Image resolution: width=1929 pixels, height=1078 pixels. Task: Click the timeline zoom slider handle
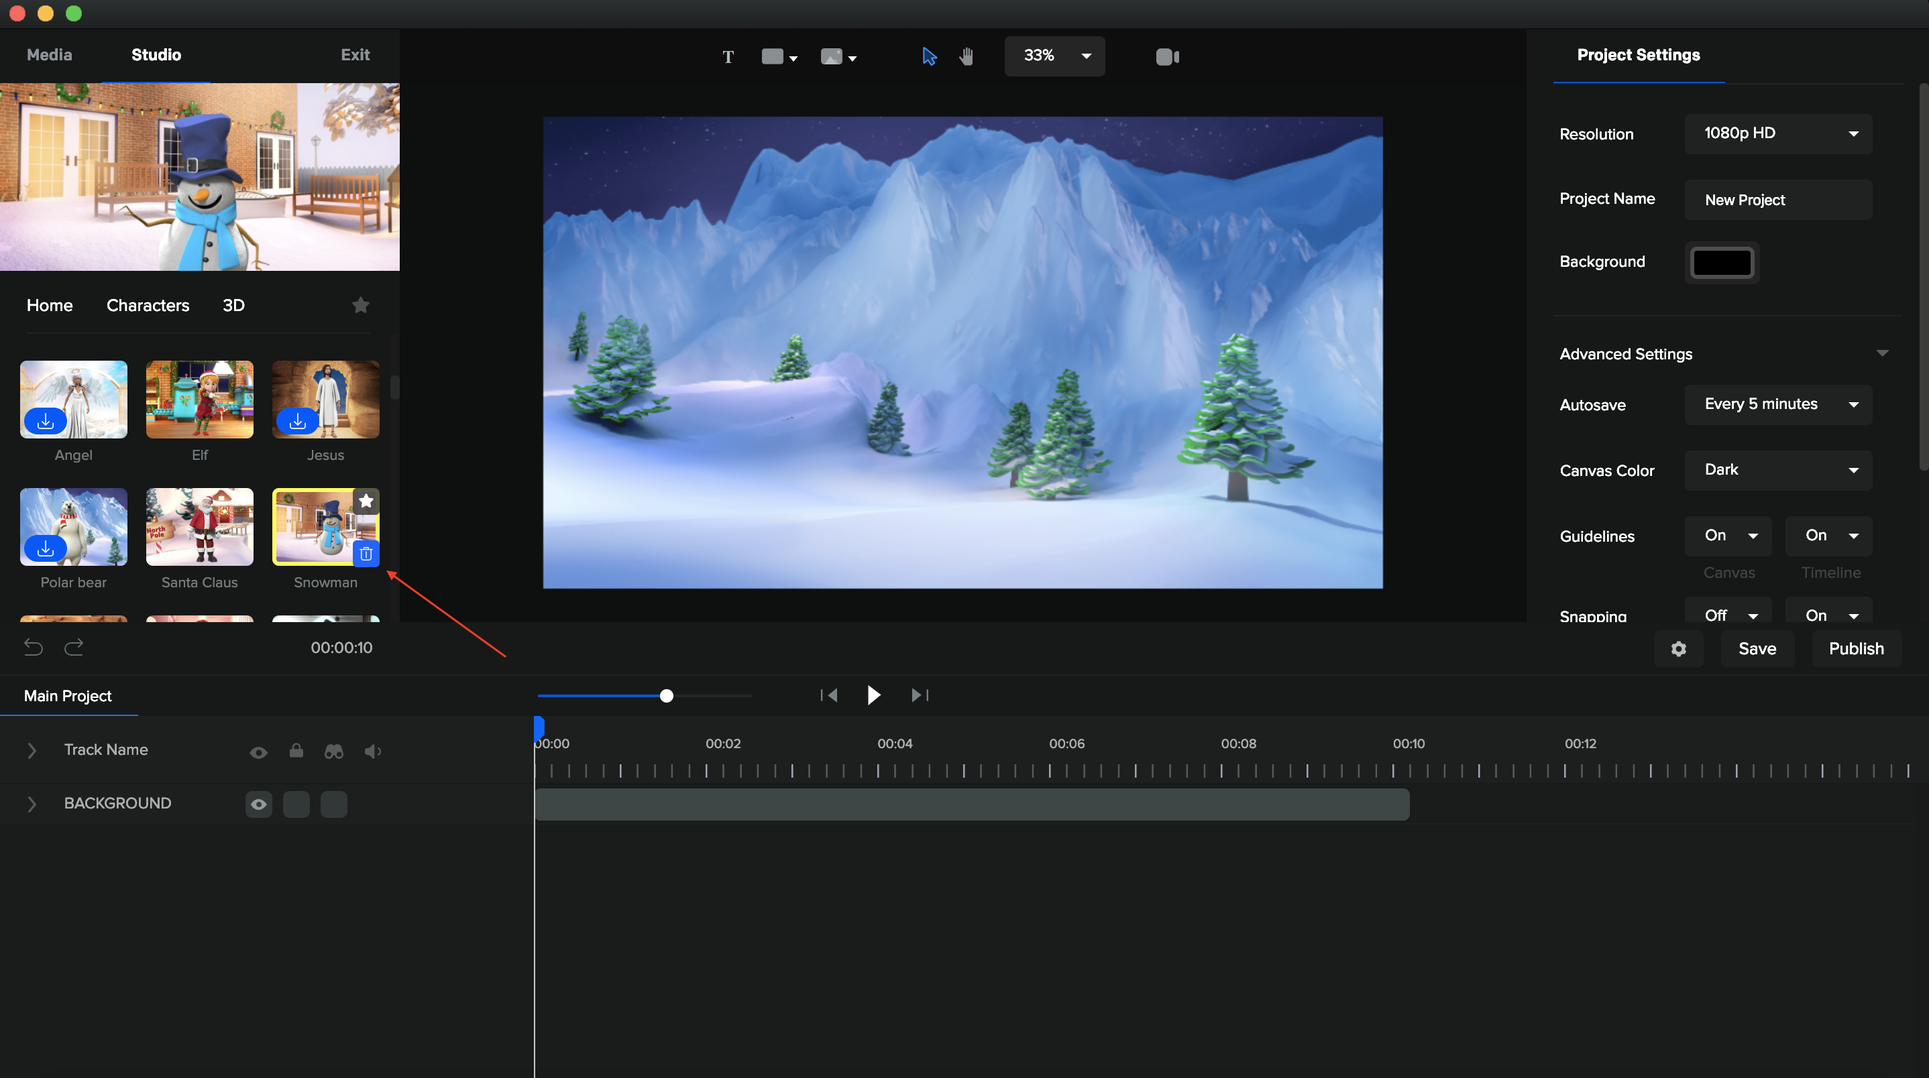point(667,696)
